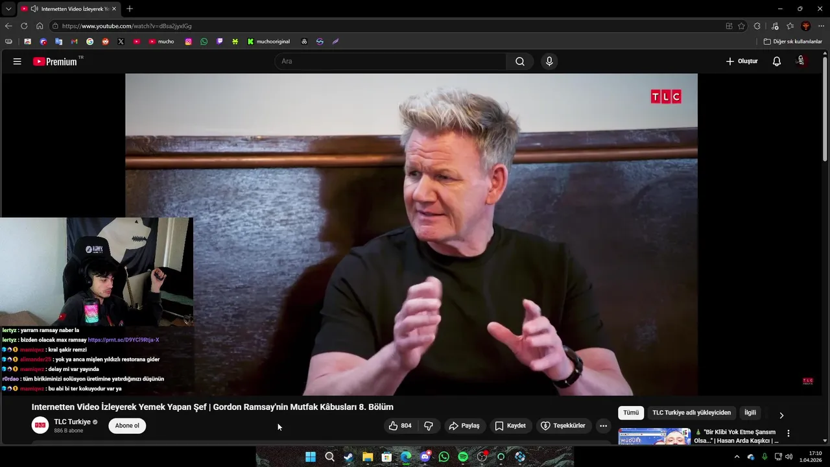Open the muchooriginal Kick bookmark
Image resolution: width=830 pixels, height=467 pixels.
pyautogui.click(x=269, y=42)
